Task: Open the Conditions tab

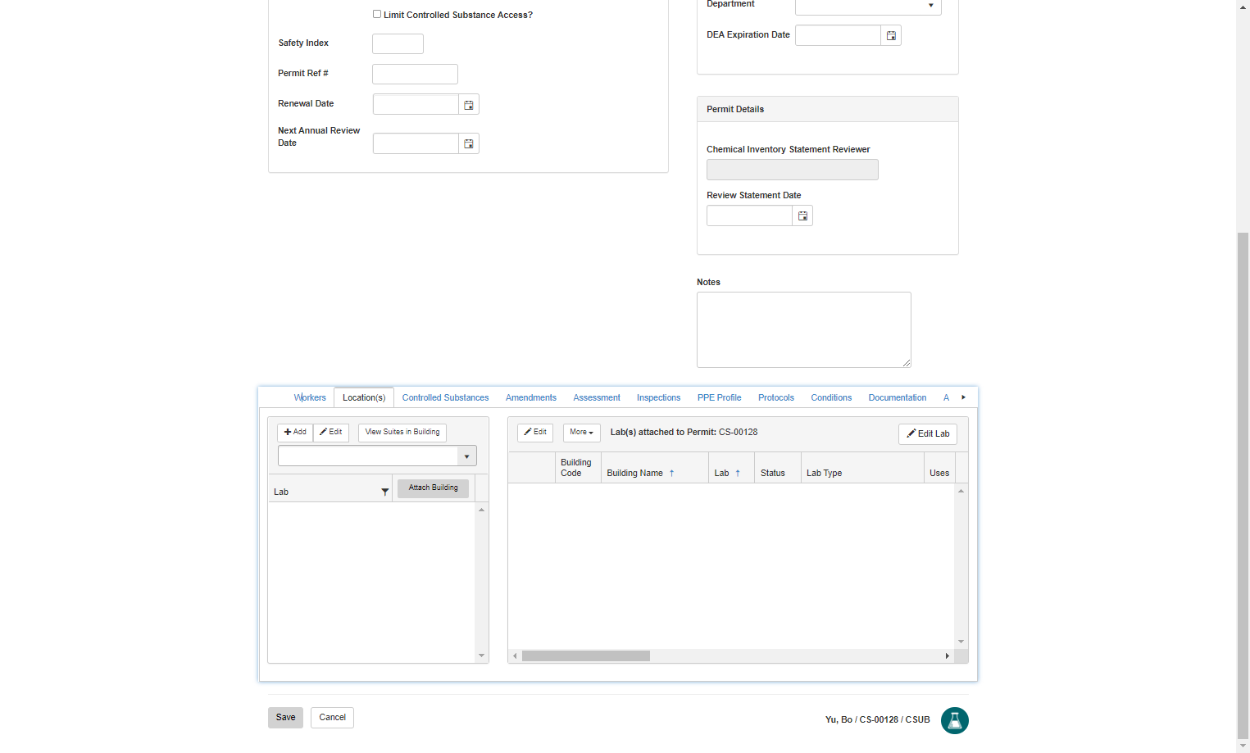Action: point(831,397)
